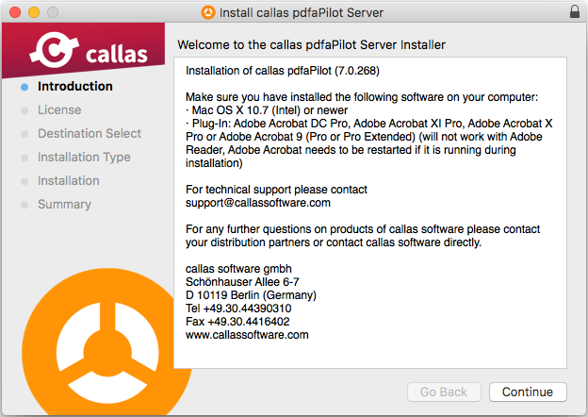Click the window title 'Install callas pdfaPilot Server'
Screen dimensions: 588x417
pos(302,13)
